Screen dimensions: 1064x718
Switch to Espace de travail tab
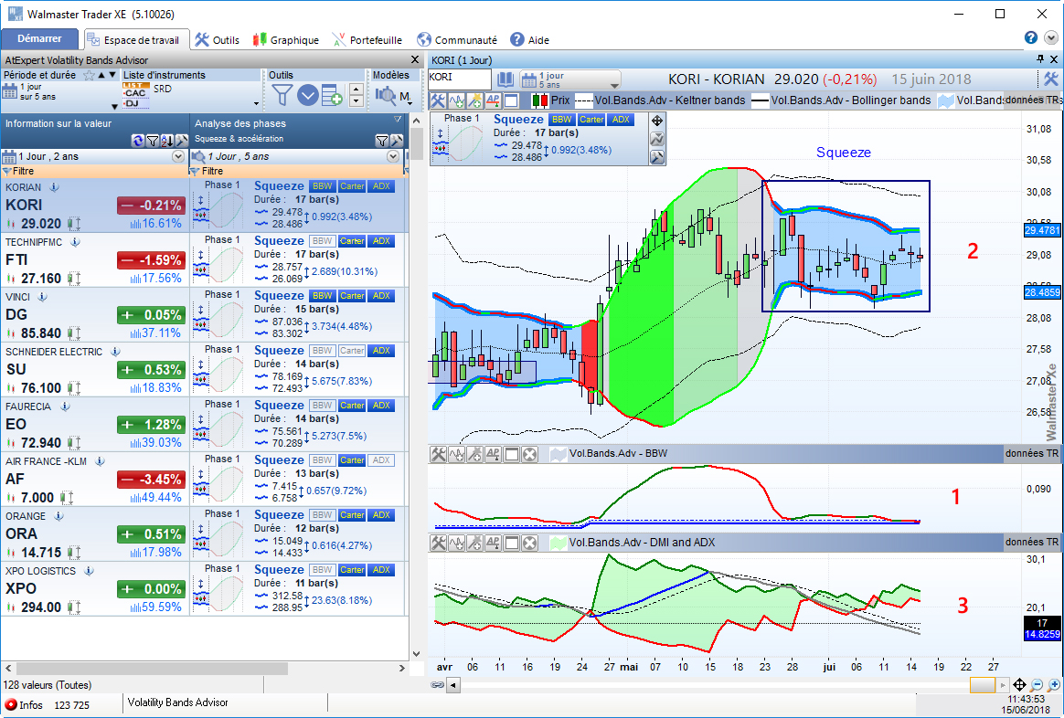tap(135, 40)
